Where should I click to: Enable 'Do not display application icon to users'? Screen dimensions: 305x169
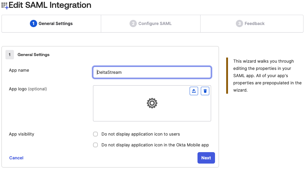pos(95,134)
